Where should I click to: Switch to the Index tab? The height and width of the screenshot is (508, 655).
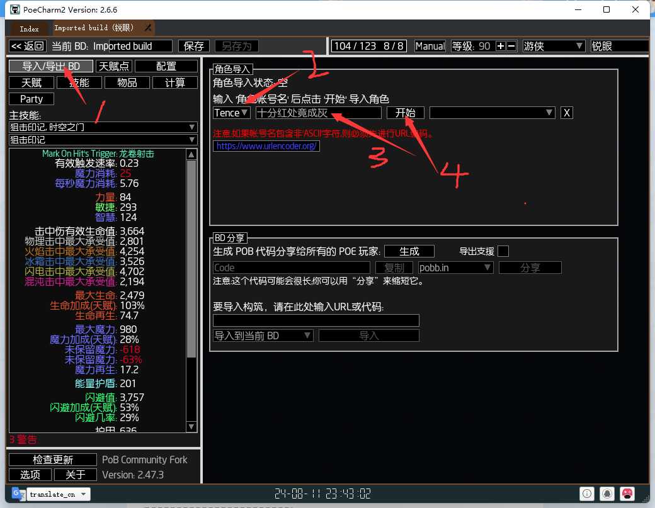pos(29,28)
